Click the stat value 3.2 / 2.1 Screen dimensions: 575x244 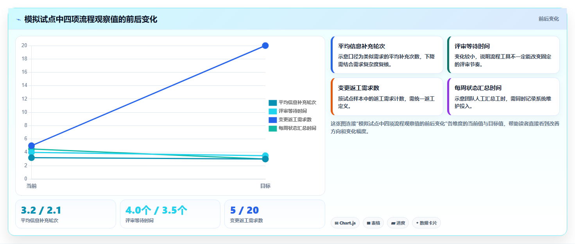click(x=41, y=210)
